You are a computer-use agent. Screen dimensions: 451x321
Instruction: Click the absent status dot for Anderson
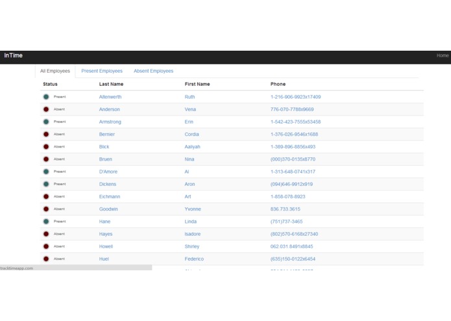click(x=46, y=109)
